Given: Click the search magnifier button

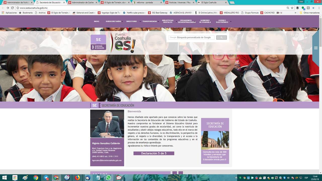Looking at the screenshot, I should click(221, 37).
